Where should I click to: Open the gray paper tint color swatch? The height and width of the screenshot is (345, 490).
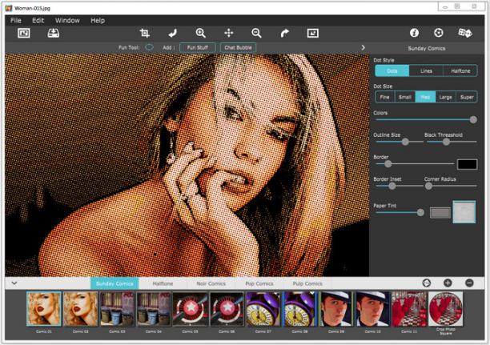tap(440, 213)
